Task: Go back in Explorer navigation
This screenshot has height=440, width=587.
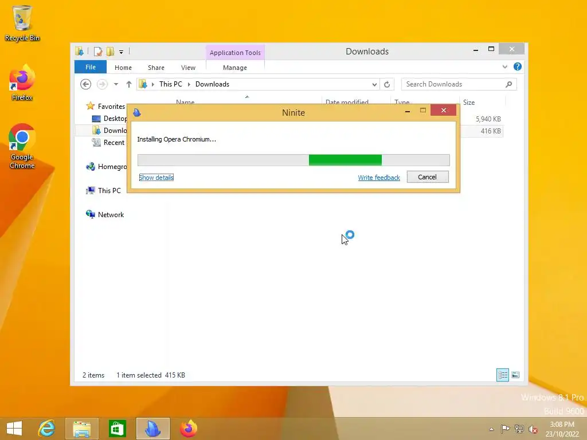Action: pyautogui.click(x=86, y=84)
